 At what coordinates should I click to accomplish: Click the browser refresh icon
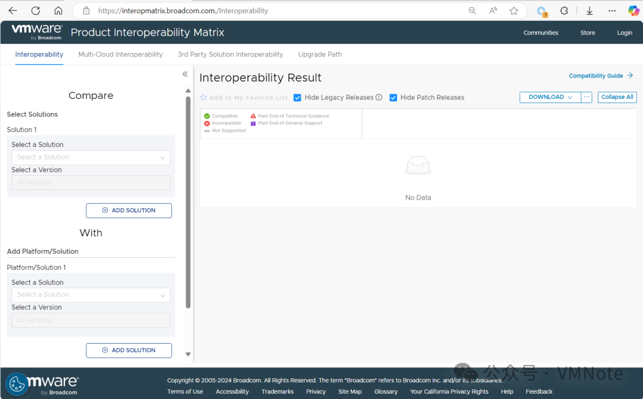[x=36, y=11]
